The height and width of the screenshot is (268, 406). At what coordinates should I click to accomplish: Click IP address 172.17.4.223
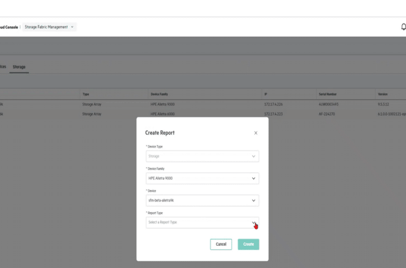273,114
